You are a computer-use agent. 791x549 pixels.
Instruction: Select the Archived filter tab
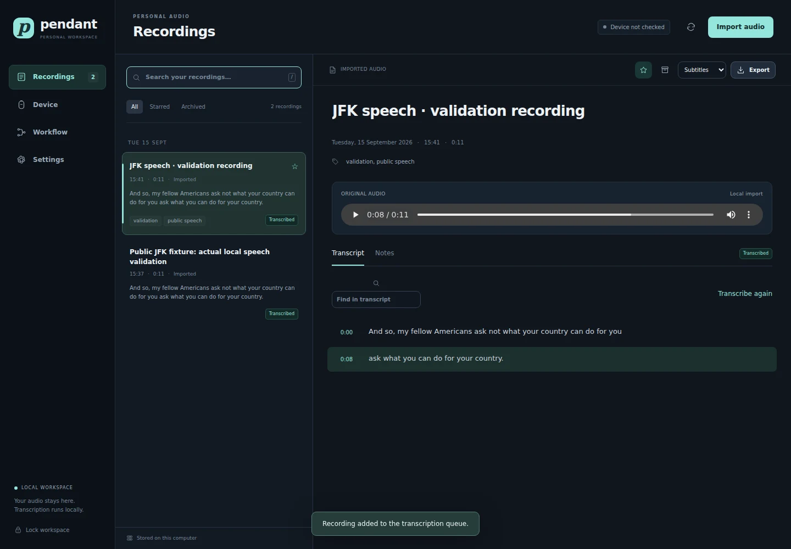click(x=193, y=107)
